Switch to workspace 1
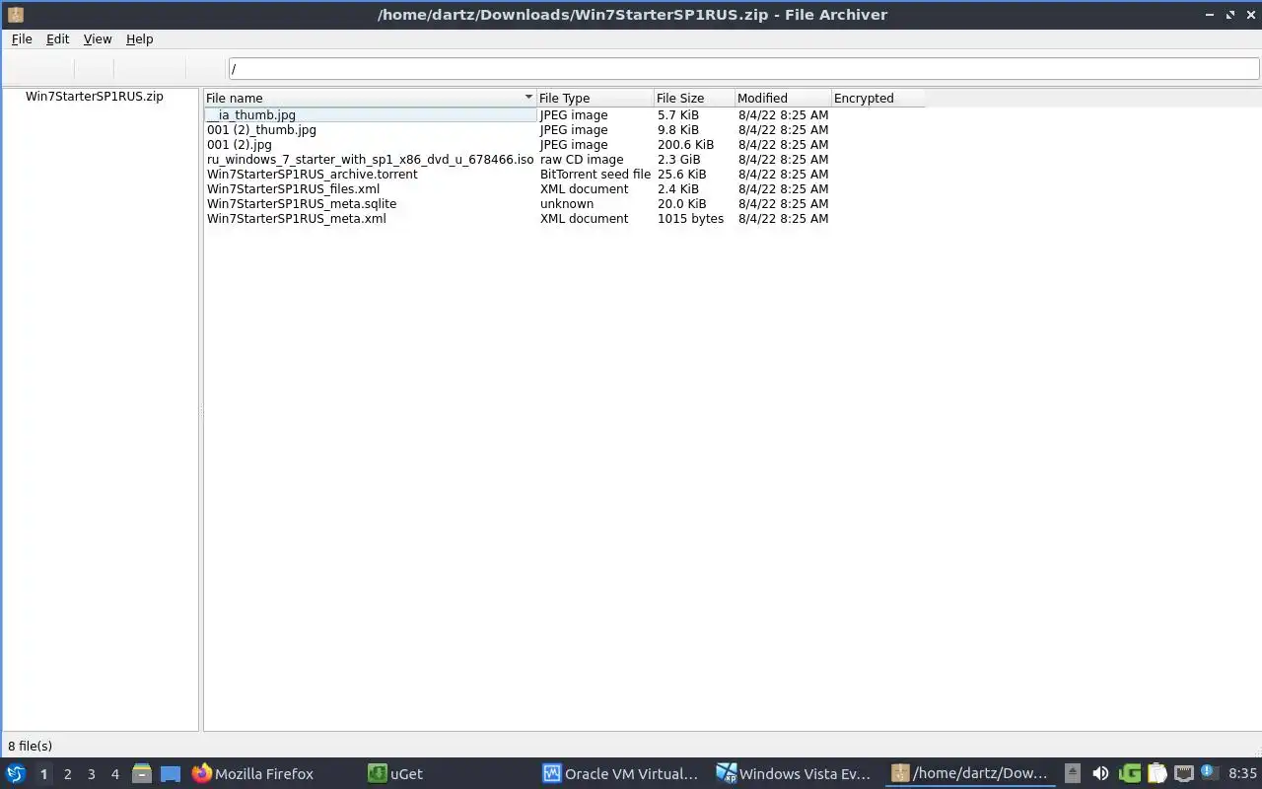Image resolution: width=1262 pixels, height=789 pixels. pos(43,774)
